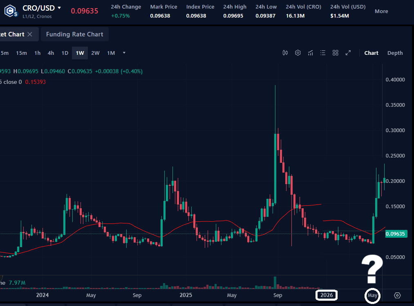Select the 1W timeframe
This screenshot has width=414, height=306.
(x=80, y=53)
